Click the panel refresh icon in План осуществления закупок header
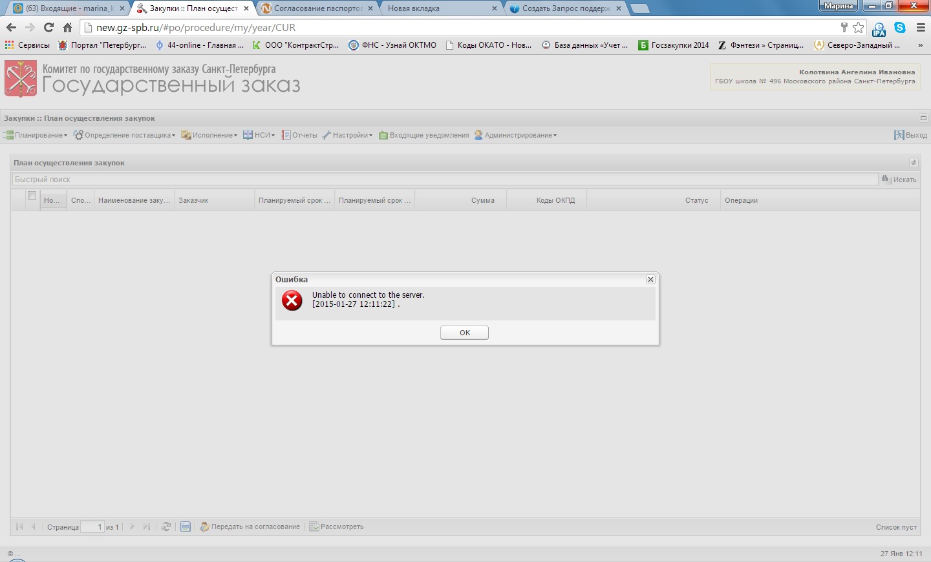The height and width of the screenshot is (562, 931). coord(914,163)
